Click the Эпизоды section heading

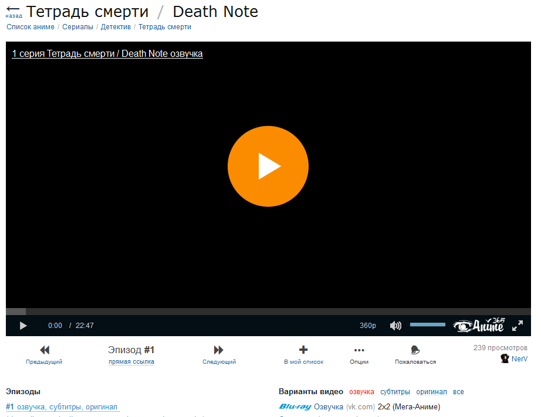23,391
